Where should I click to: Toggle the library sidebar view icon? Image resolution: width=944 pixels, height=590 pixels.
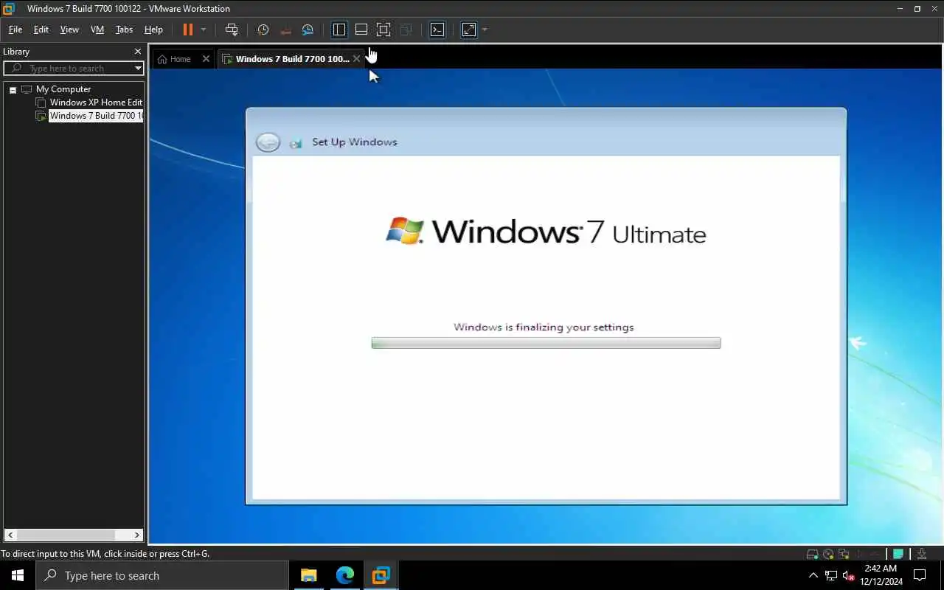point(339,29)
